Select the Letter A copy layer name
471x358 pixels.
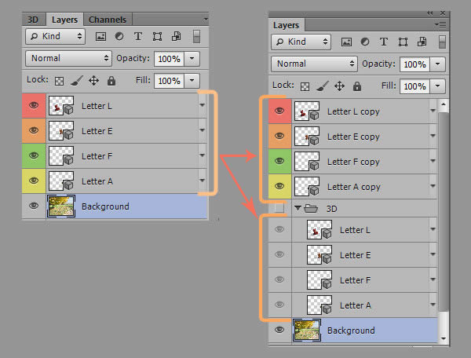point(353,187)
